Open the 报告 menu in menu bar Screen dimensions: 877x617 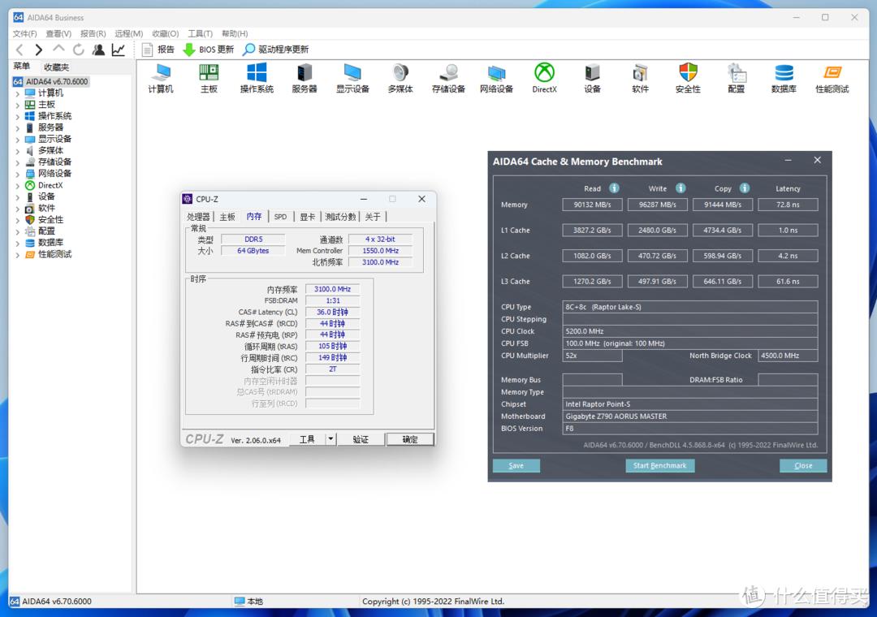click(92, 33)
